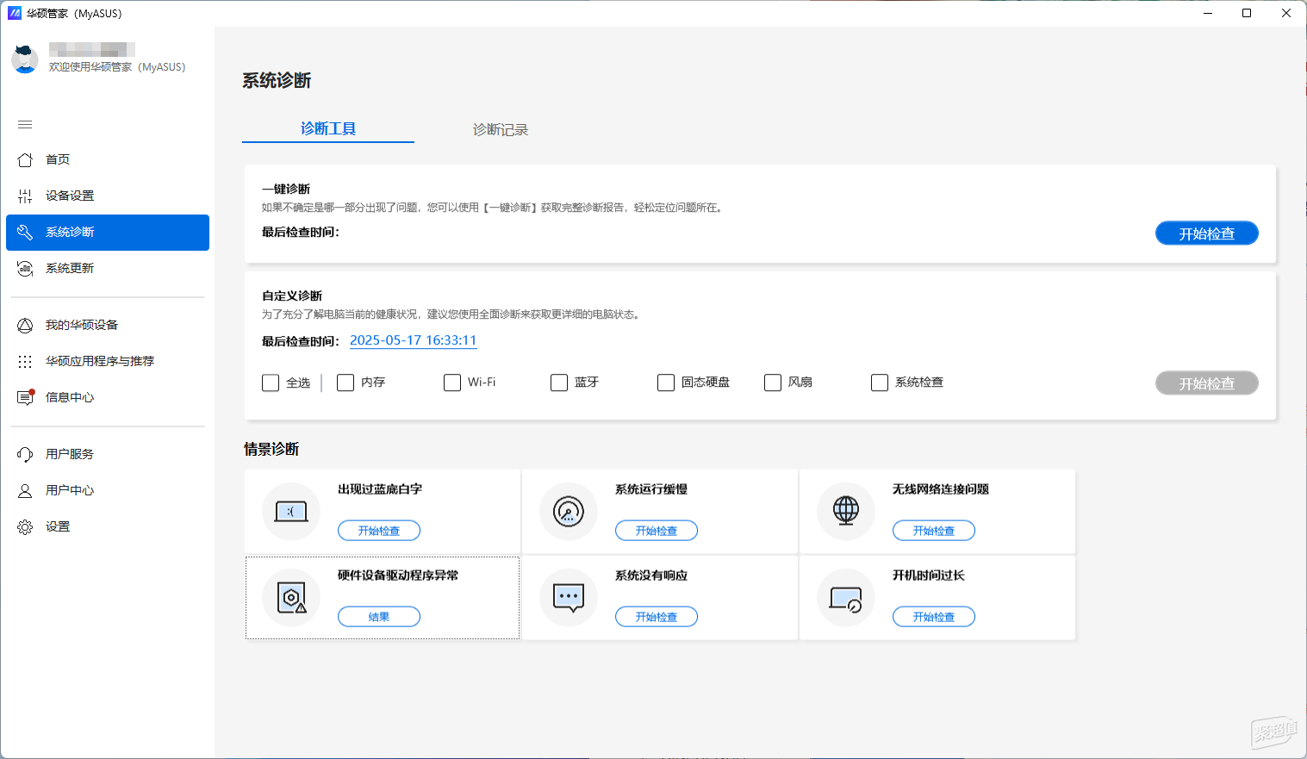Click the 情景诊断 section heading
1307x759 pixels.
271,449
